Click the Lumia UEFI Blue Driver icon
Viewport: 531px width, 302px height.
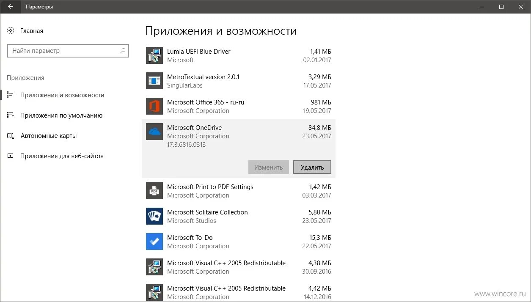pos(154,55)
